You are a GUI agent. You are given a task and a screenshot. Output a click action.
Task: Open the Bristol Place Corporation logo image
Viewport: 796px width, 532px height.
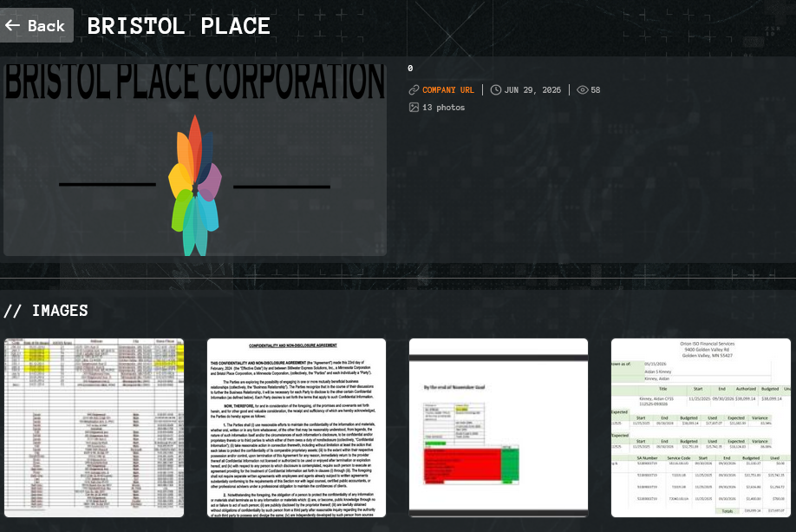point(195,160)
